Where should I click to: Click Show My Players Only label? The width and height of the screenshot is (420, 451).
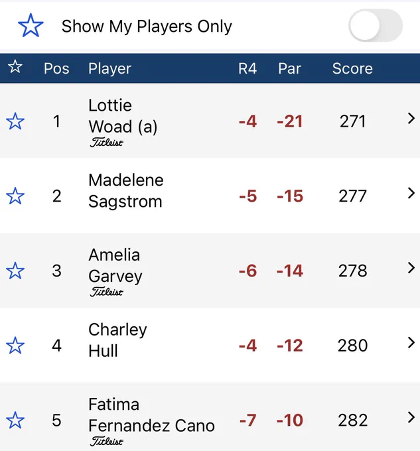click(147, 26)
